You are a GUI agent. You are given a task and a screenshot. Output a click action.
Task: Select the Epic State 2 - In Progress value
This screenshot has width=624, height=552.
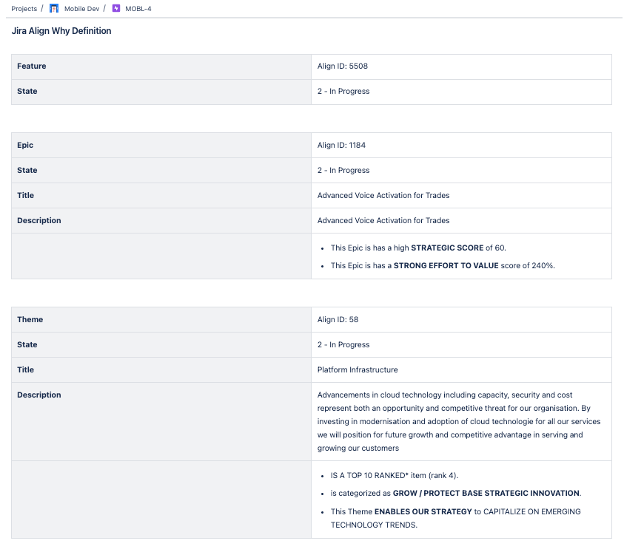[343, 170]
